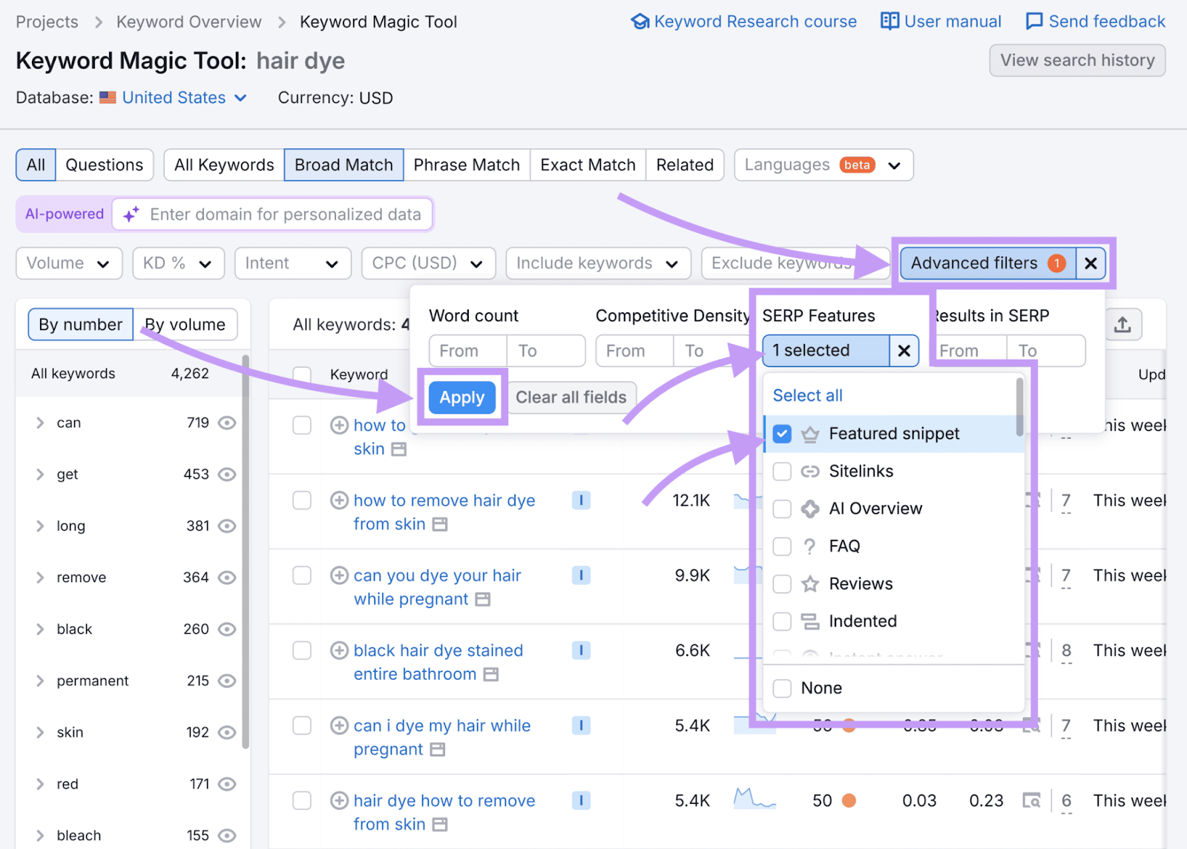
Task: Expand the 'permanent' keyword group
Action: (x=40, y=681)
